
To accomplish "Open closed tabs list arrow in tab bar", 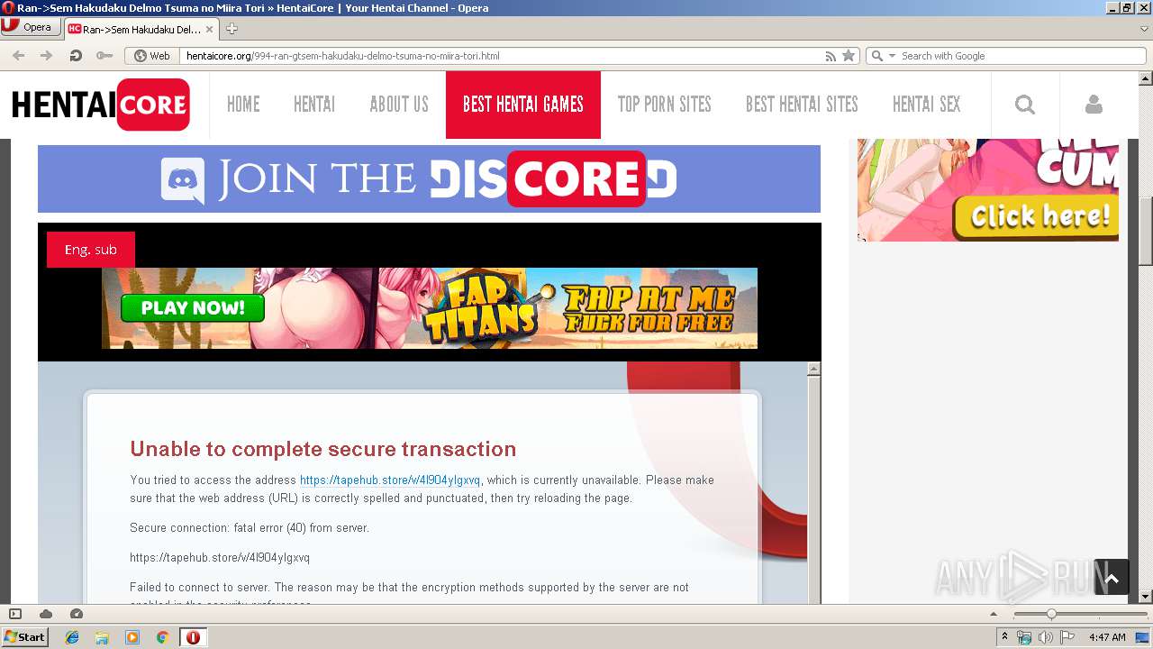I will [1144, 29].
